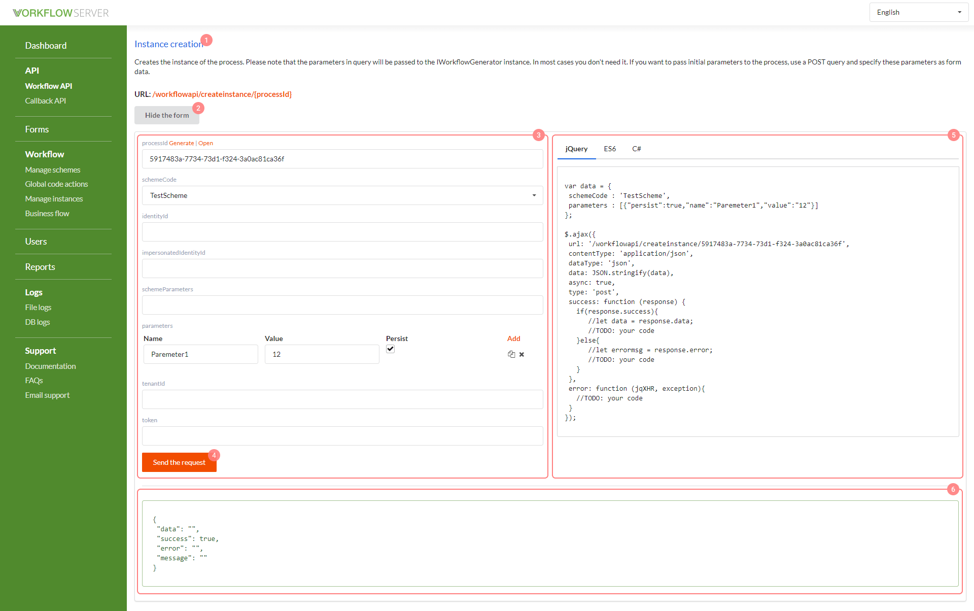Click the Hide the form button
The width and height of the screenshot is (974, 611).
click(x=166, y=115)
